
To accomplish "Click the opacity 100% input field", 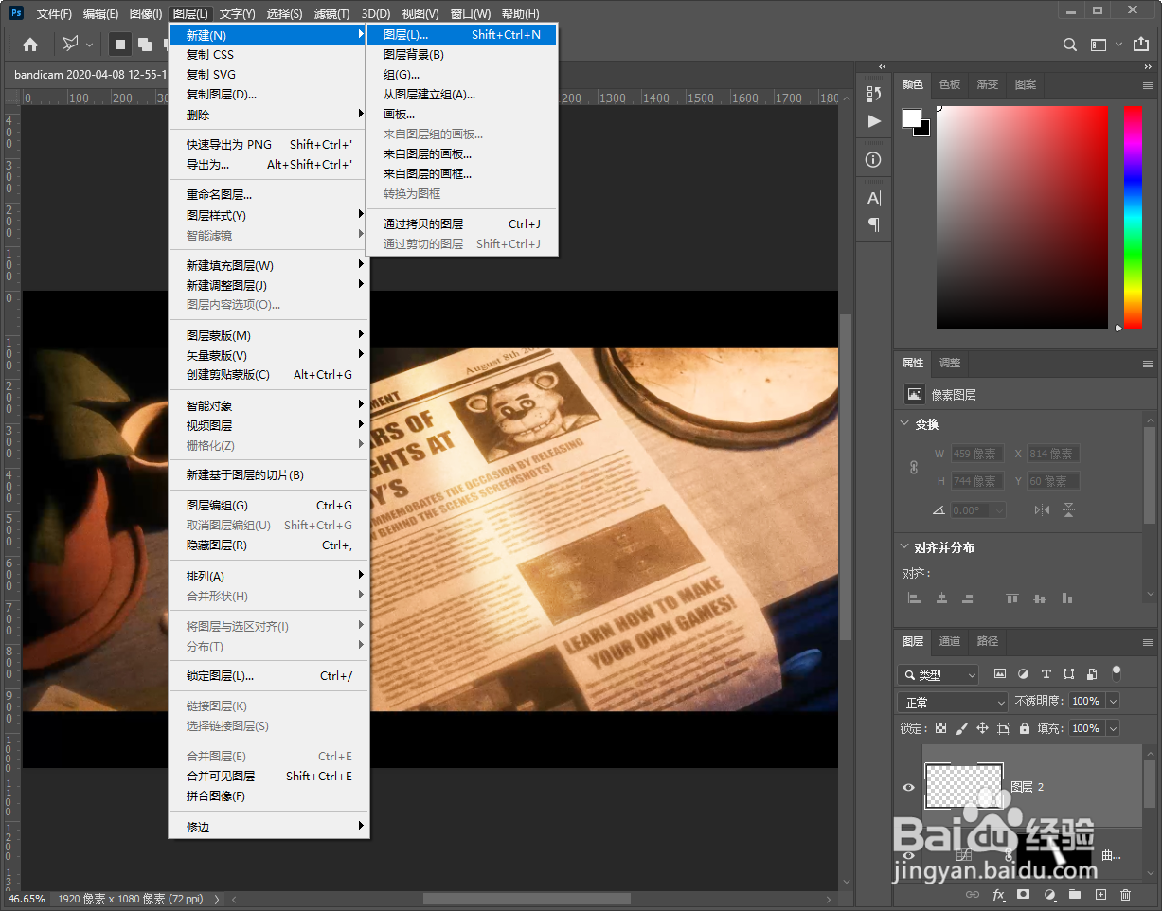I will [1085, 702].
